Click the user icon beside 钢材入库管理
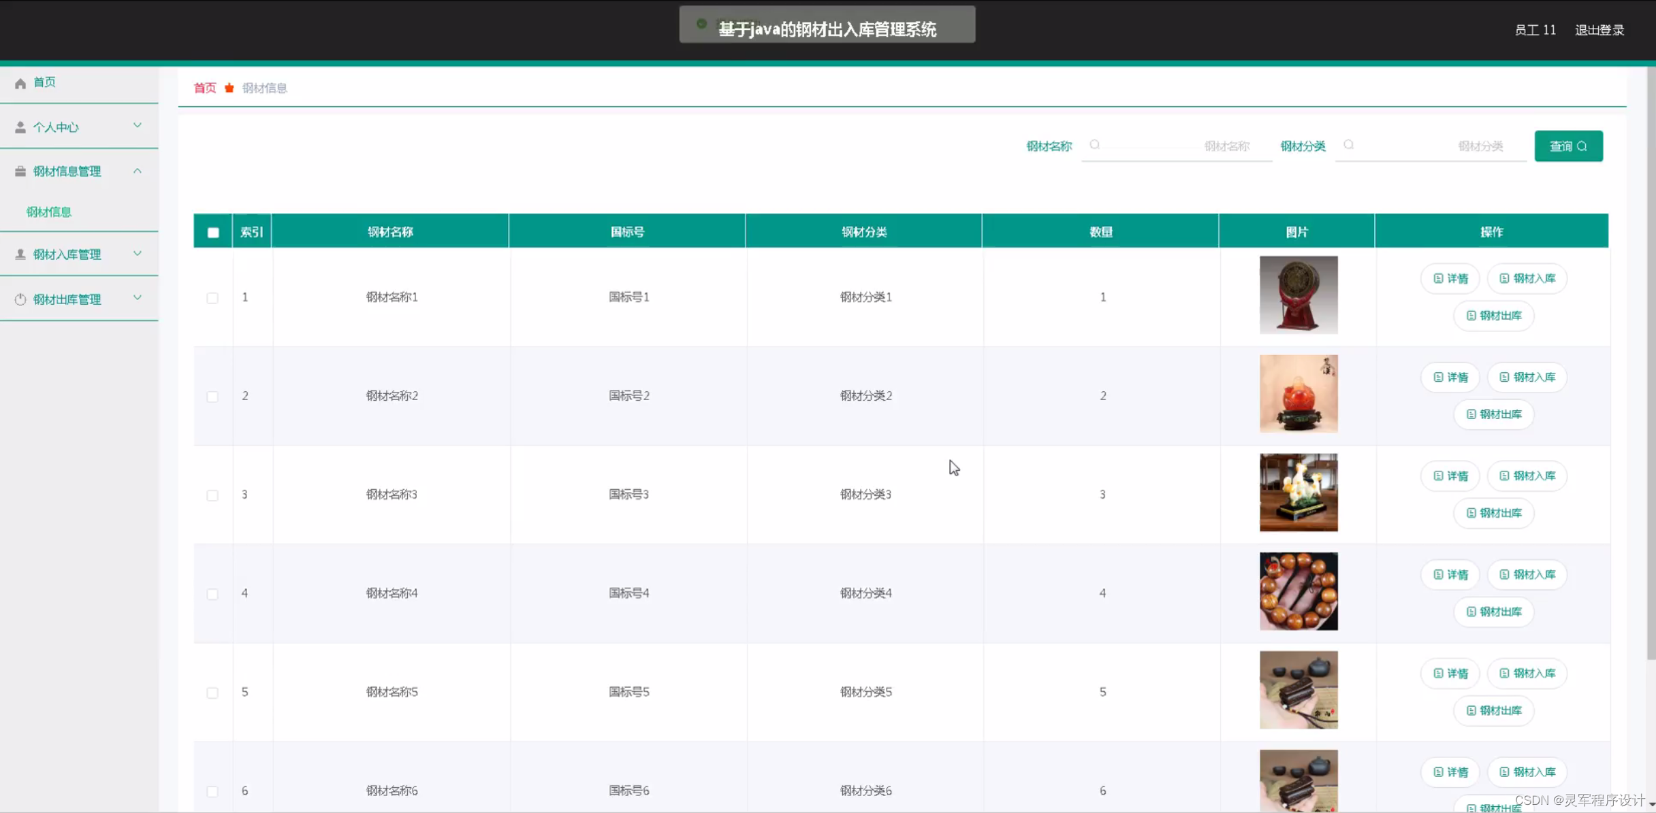This screenshot has height=813, width=1656. tap(20, 254)
